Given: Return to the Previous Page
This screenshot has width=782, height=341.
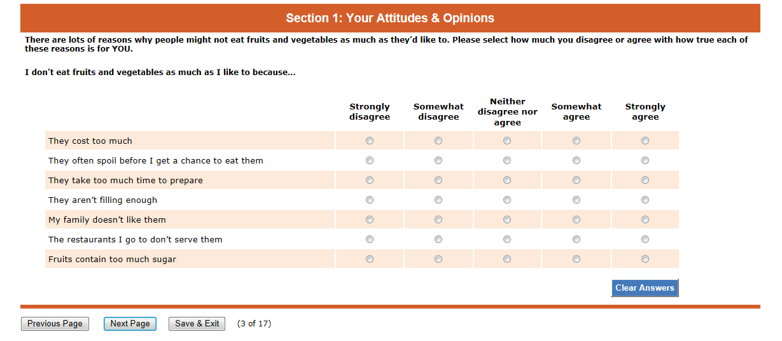Looking at the screenshot, I should click(x=55, y=324).
